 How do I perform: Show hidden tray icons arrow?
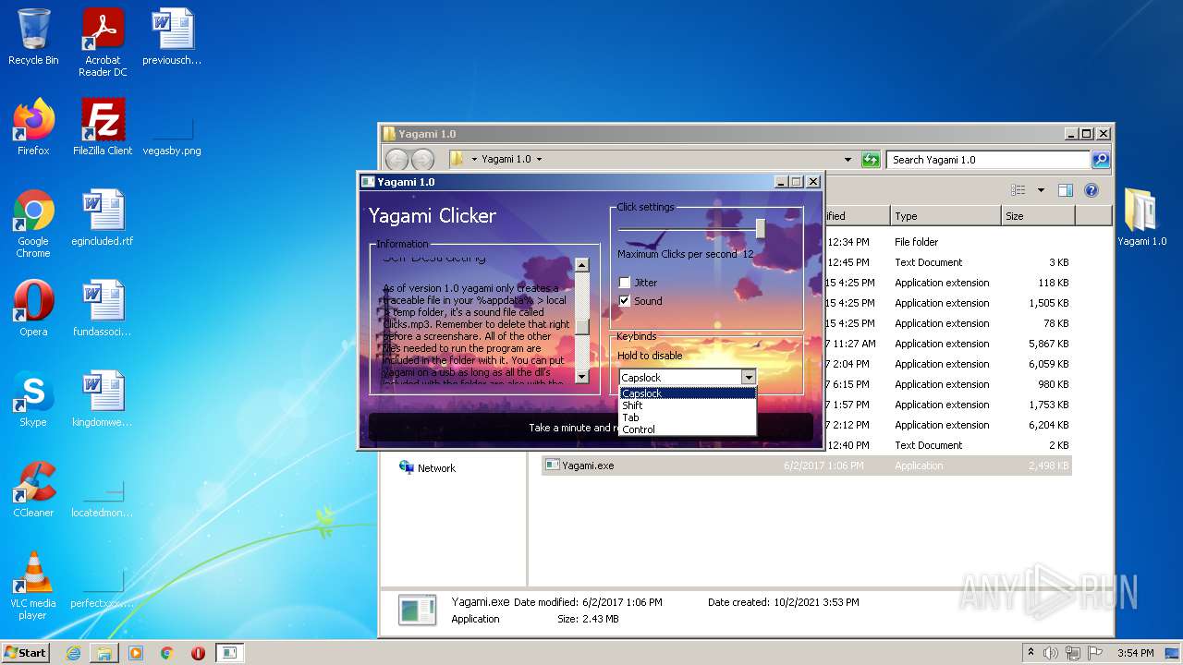point(1031,653)
